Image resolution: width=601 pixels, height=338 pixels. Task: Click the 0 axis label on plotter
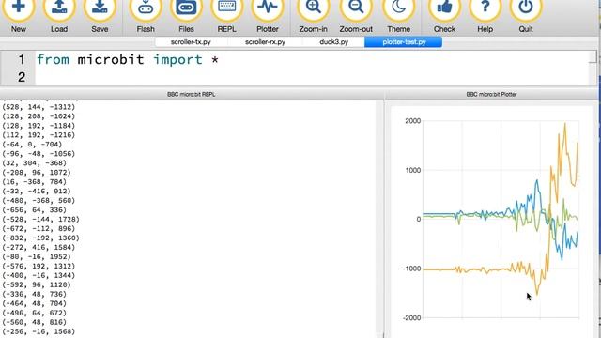tap(419, 219)
